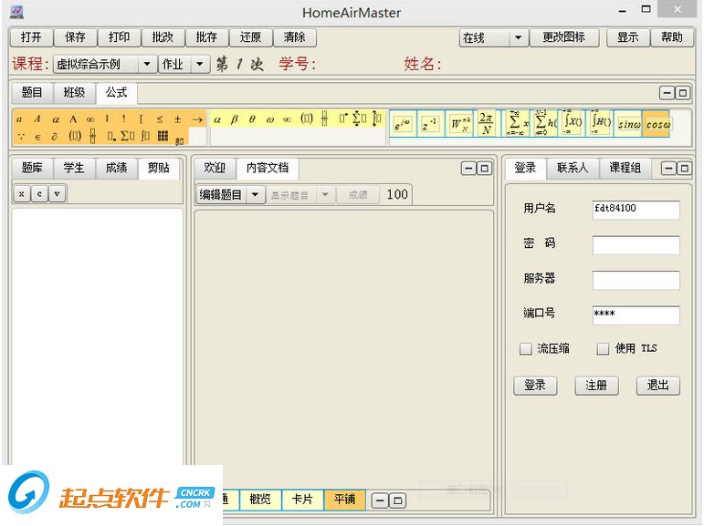Select the element-of symbol
Screen dimensions: 704x526
click(37, 137)
